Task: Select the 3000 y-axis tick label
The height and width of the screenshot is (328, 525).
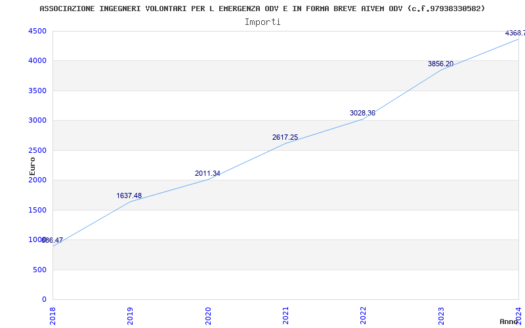Action: pos(37,121)
